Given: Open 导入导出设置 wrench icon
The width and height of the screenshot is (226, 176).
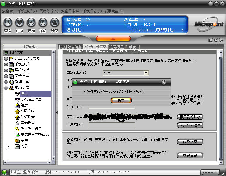Looking at the screenshot, I should [x=17, y=129].
